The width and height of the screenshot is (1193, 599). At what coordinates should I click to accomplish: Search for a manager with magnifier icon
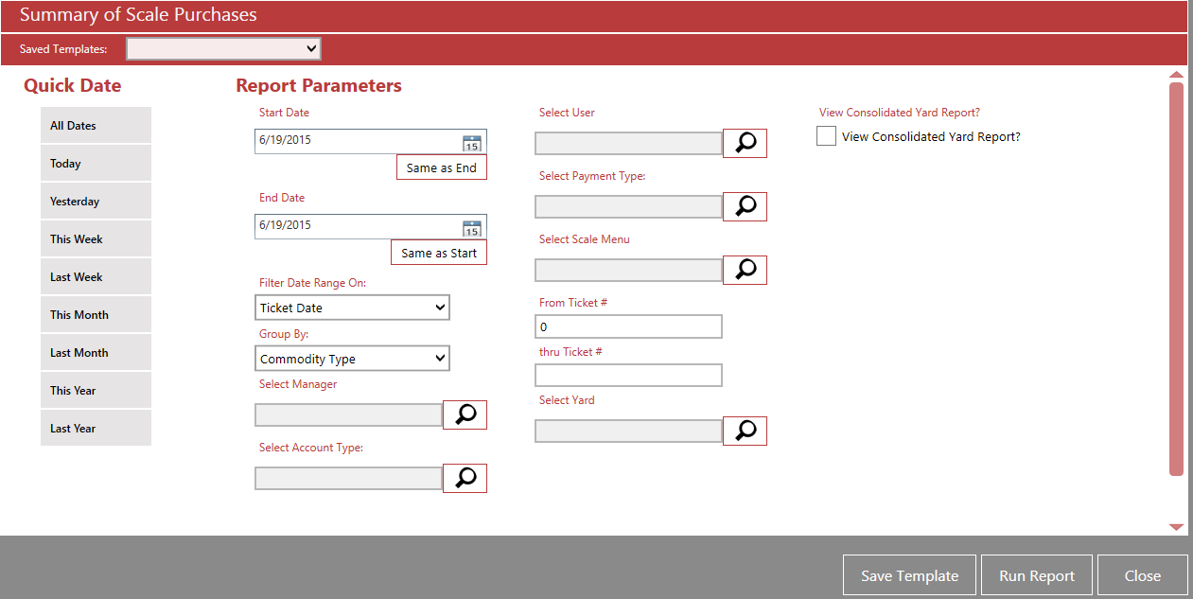[465, 414]
